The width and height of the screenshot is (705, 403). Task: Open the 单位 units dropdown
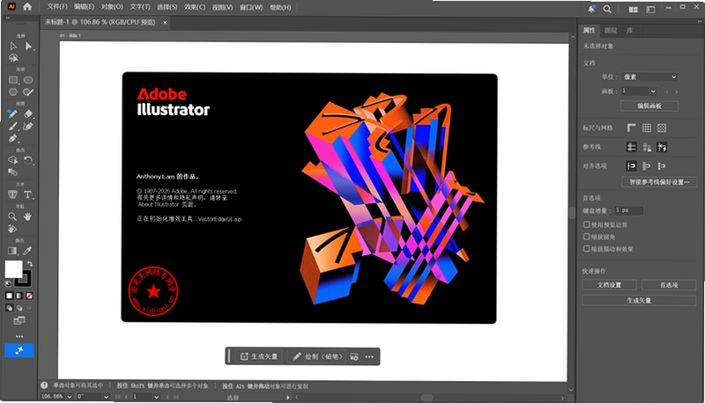649,77
